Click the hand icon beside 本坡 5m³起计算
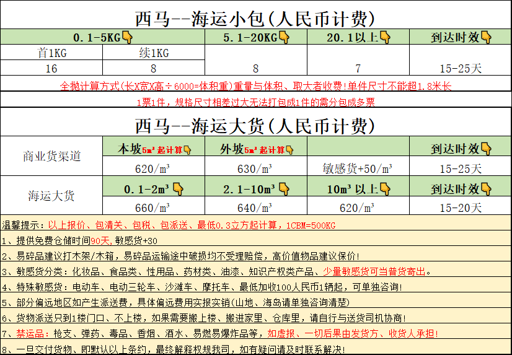The width and height of the screenshot is (512, 355). coord(187,149)
